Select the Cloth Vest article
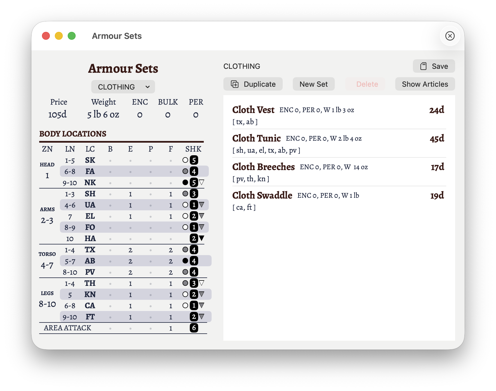The width and height of the screenshot is (496, 391). (253, 110)
